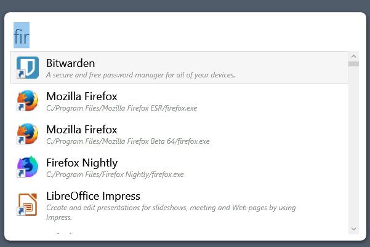Image resolution: width=370 pixels, height=247 pixels.
Task: Click the Firefox ESR icon
Action: (28, 101)
